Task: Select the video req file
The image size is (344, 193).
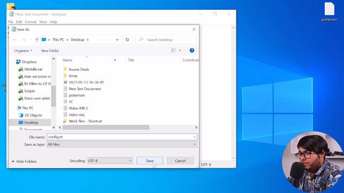Action: (x=76, y=114)
